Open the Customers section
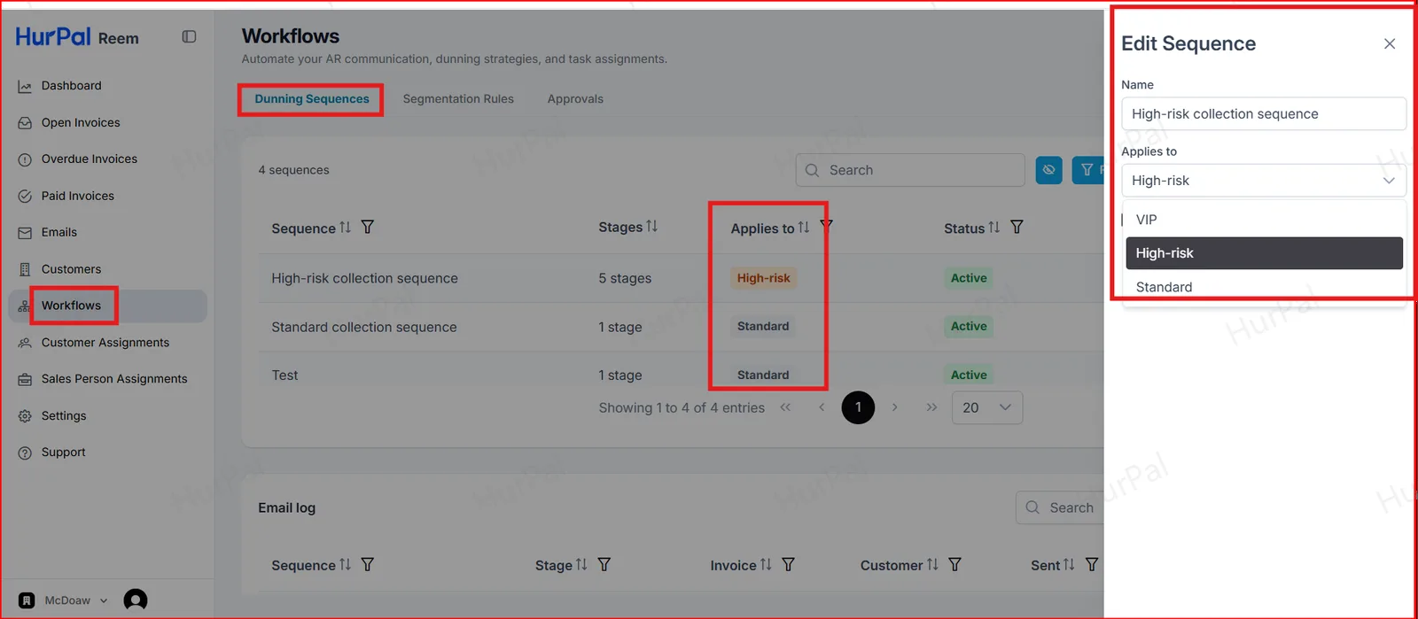 [71, 269]
